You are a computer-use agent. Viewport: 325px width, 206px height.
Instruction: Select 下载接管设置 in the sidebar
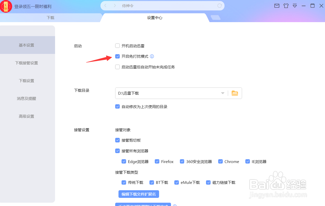(x=27, y=63)
